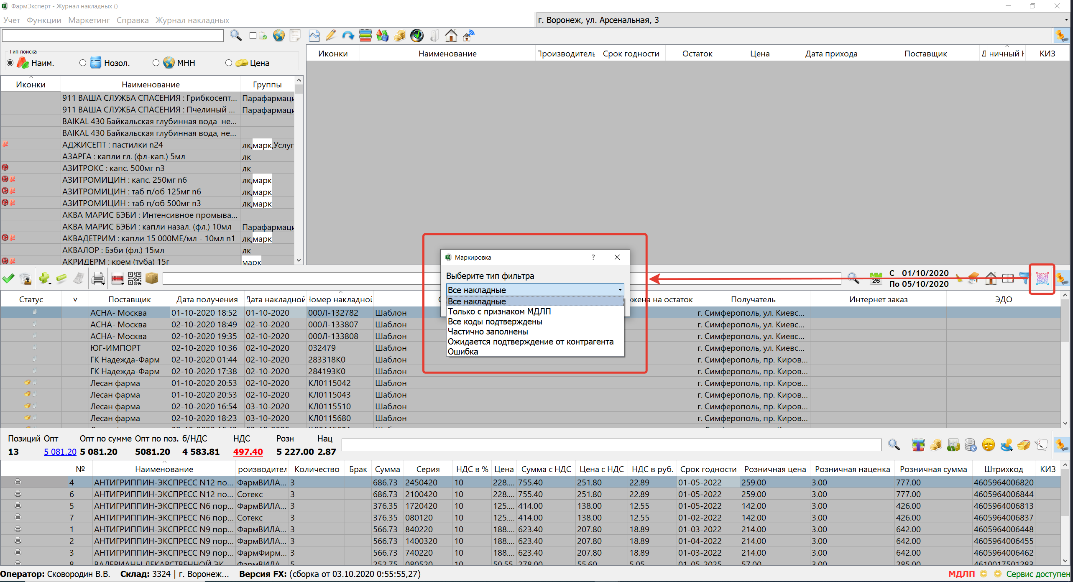
Task: Choose 'Только с признаком МДЛП' filter option
Action: pyautogui.click(x=499, y=311)
